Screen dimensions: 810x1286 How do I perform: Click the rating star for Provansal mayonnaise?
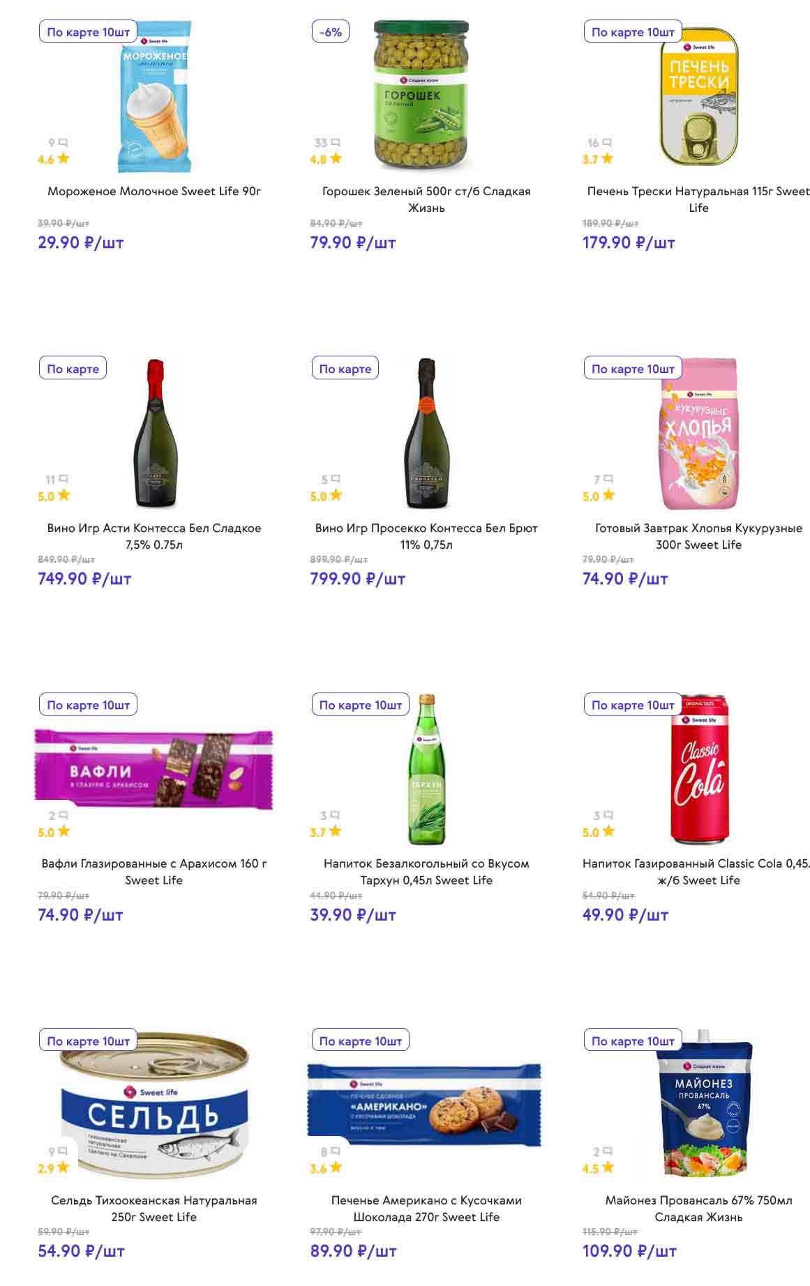[608, 1167]
